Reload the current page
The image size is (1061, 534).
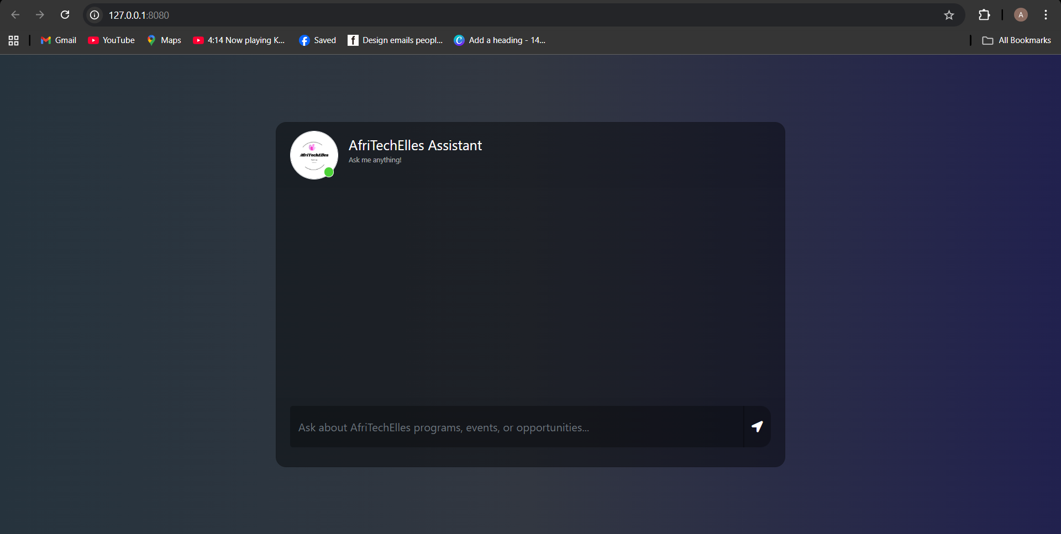coord(65,15)
